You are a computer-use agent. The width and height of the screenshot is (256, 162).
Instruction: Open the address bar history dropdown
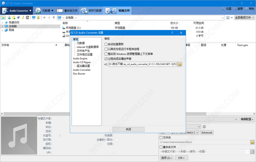(x=223, y=17)
